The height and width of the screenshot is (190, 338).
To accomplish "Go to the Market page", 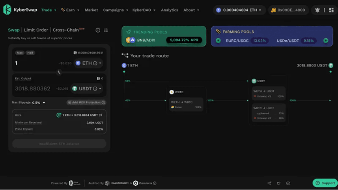I will 91,10.
